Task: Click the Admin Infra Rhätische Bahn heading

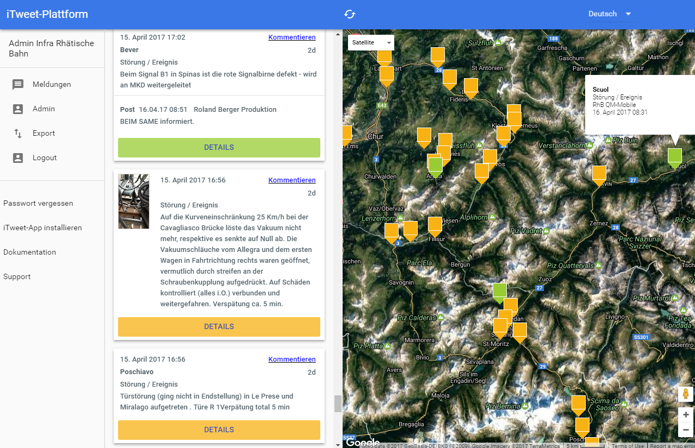Action: (x=52, y=48)
